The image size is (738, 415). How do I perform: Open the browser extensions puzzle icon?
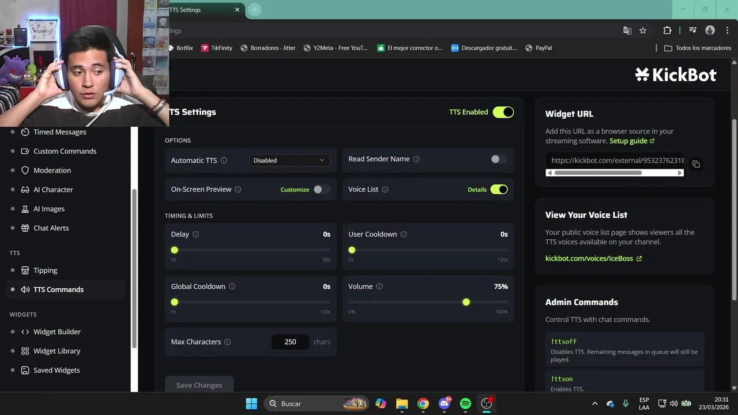pos(667,31)
